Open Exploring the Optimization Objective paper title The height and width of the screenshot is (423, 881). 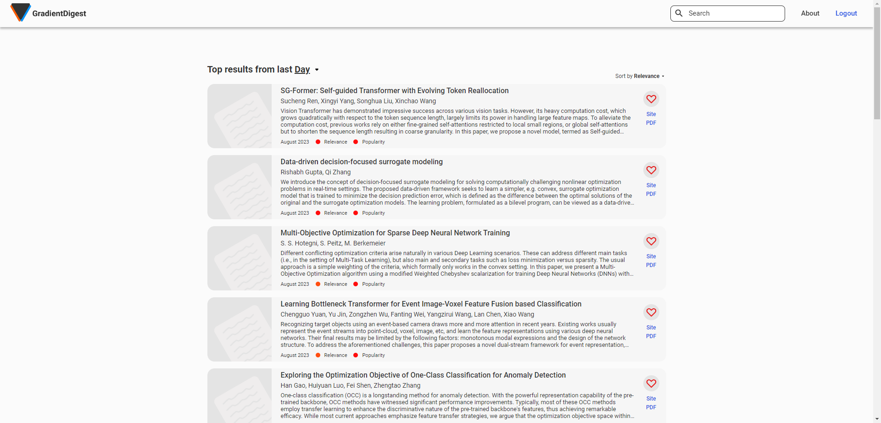(x=423, y=375)
